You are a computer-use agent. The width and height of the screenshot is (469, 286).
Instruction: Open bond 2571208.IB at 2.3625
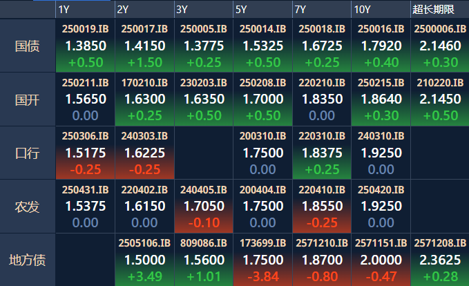click(439, 260)
